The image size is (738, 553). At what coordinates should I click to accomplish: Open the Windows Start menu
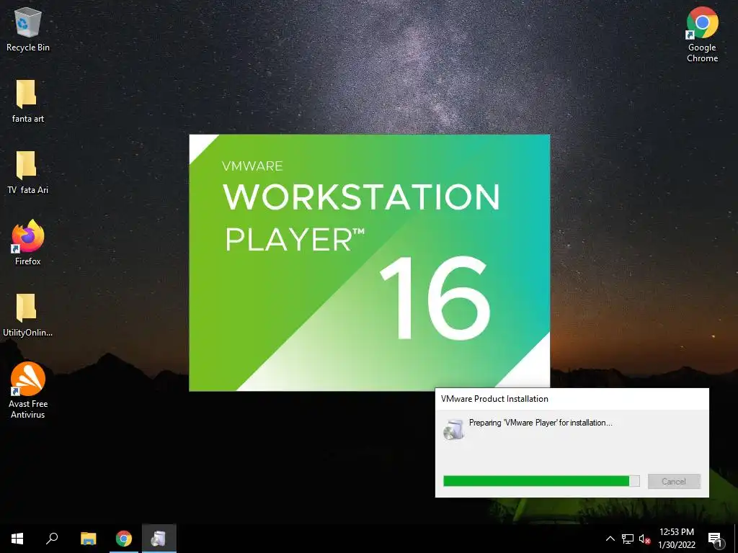[17, 539]
